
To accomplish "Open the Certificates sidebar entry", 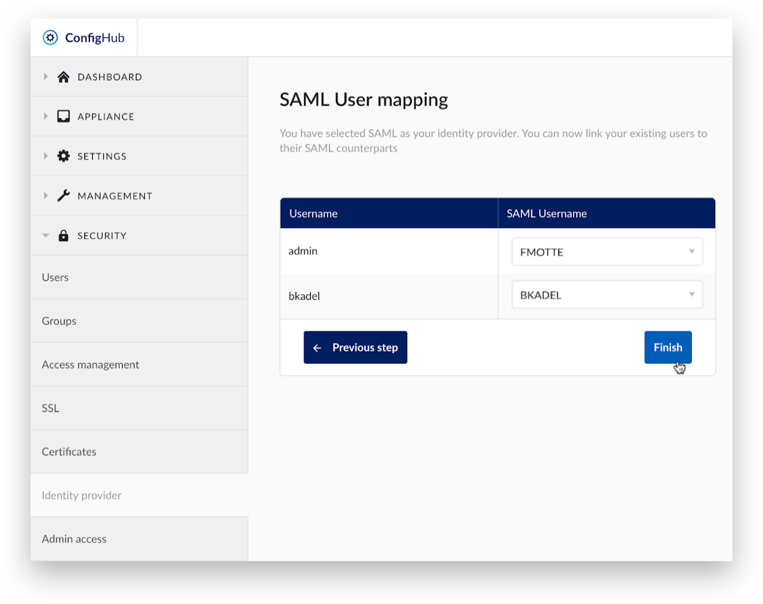I will coord(139,451).
